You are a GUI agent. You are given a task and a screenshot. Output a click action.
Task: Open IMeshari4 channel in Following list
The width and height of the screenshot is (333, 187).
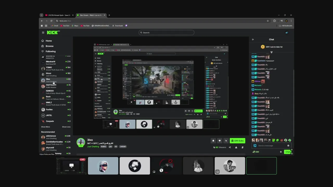pyautogui.click(x=56, y=63)
